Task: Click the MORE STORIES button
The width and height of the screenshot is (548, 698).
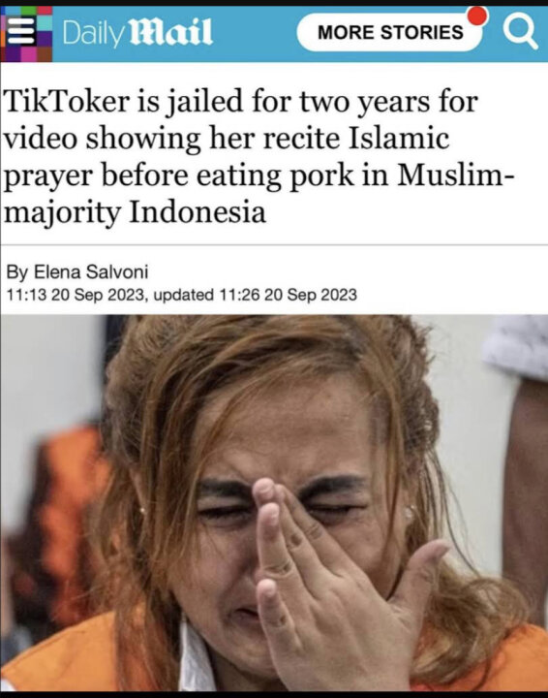Action: pyautogui.click(x=390, y=32)
